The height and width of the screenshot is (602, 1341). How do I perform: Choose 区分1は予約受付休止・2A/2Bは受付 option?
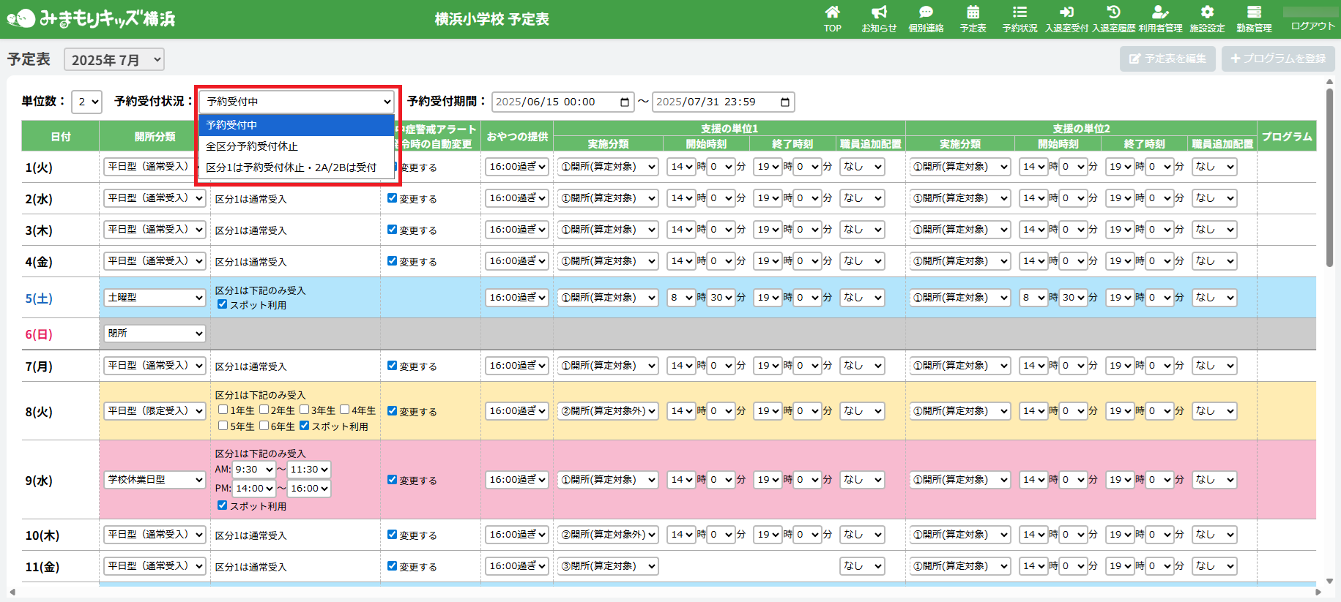tap(291, 168)
